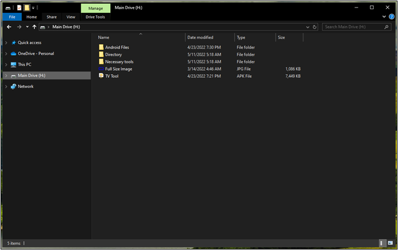Select the Full Size Image file

tap(118, 69)
